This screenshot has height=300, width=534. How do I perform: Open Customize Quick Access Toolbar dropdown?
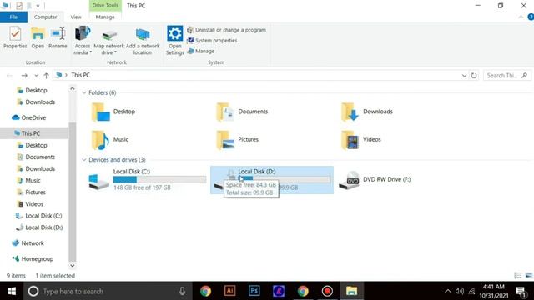(38, 6)
